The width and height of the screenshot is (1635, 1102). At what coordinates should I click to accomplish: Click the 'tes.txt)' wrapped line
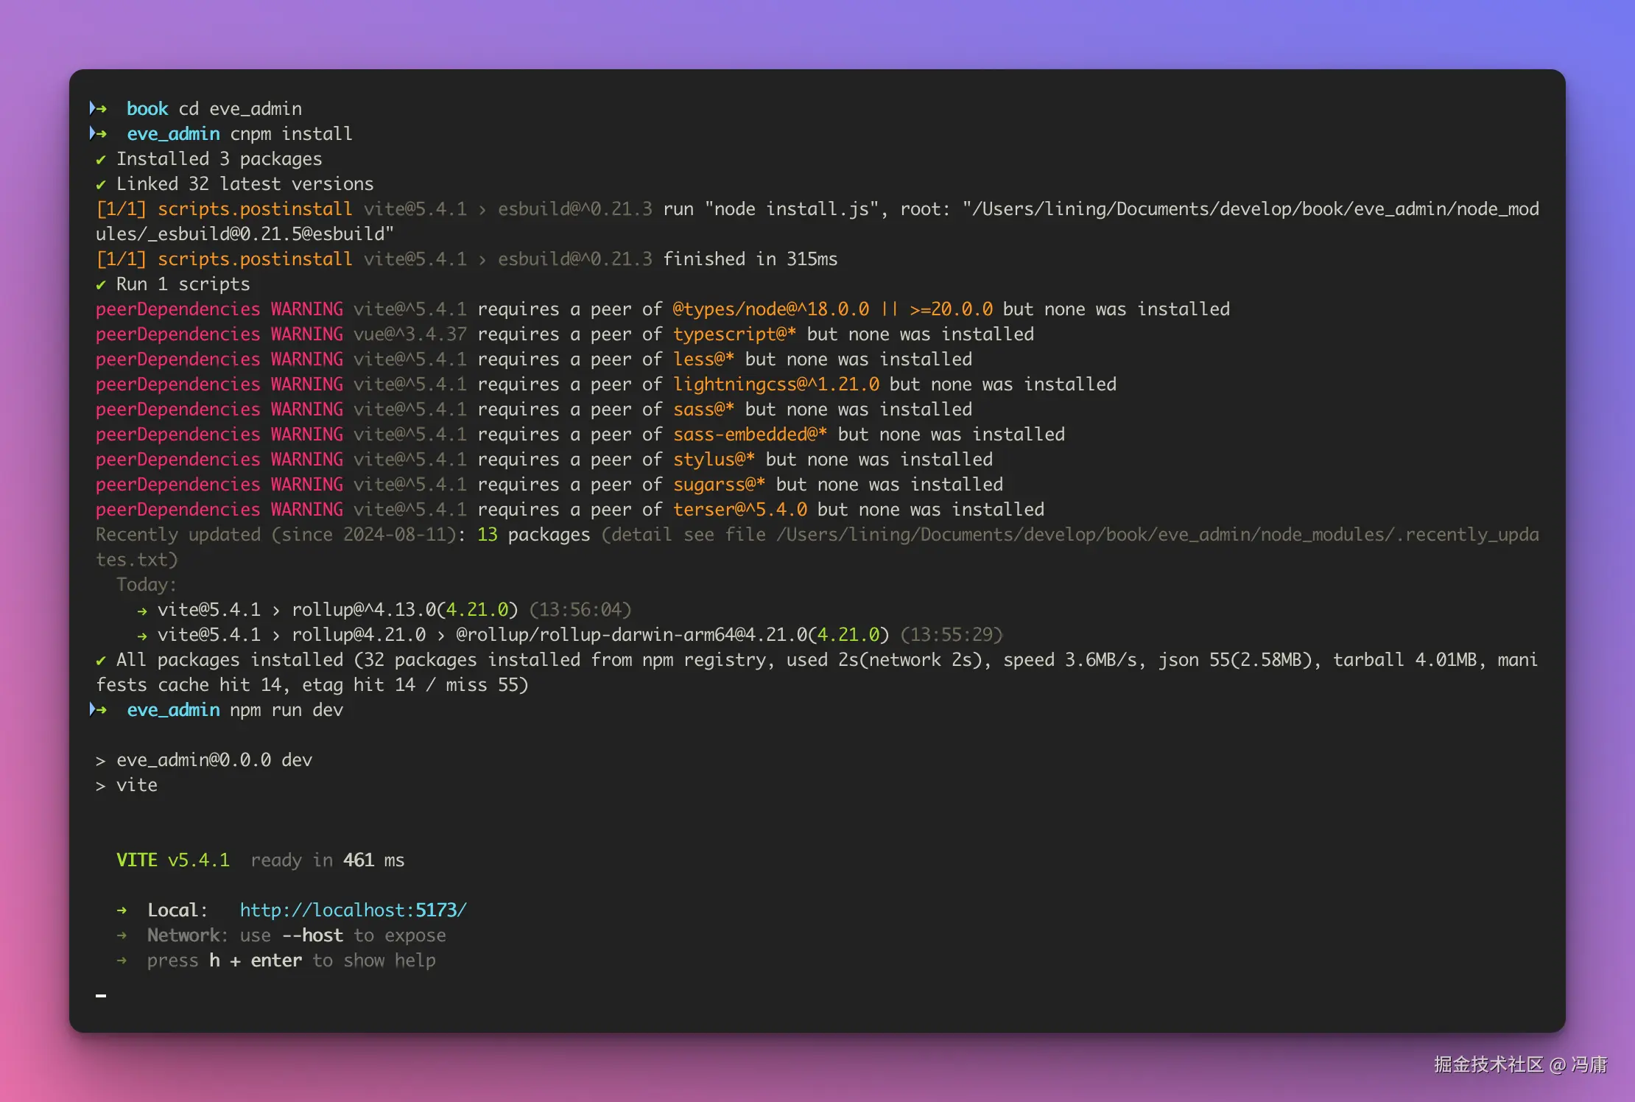click(136, 559)
